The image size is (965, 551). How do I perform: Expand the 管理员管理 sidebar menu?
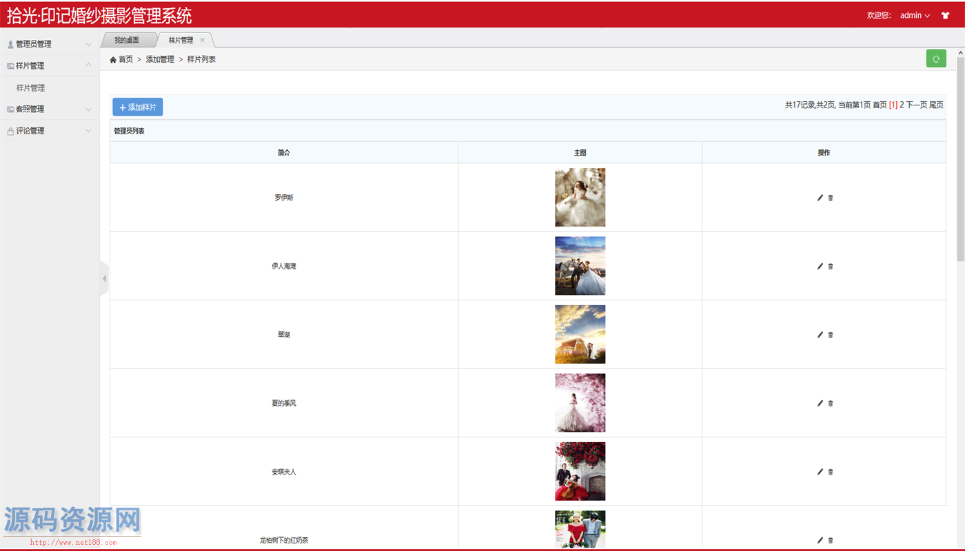tap(50, 44)
